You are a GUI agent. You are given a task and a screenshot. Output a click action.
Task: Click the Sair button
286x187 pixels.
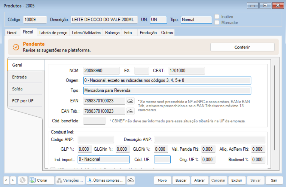274,180
